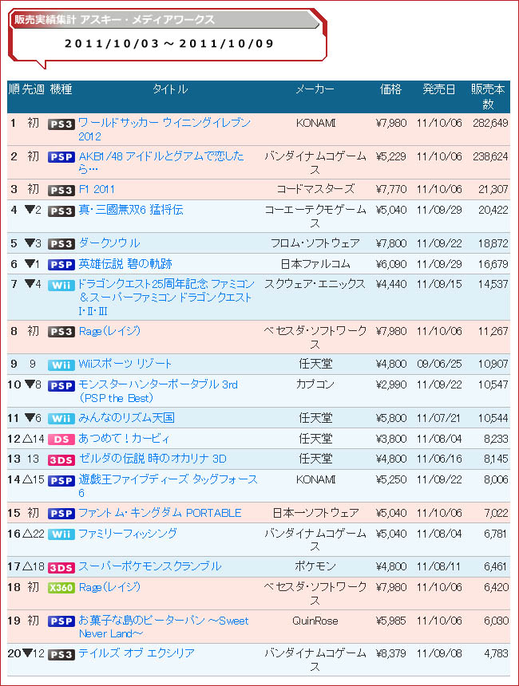Click down arrow on rank 20 row
Screen dimensions: 519x686
pos(27,652)
